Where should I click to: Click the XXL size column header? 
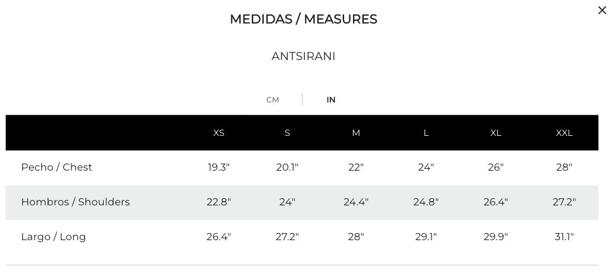[x=564, y=133]
